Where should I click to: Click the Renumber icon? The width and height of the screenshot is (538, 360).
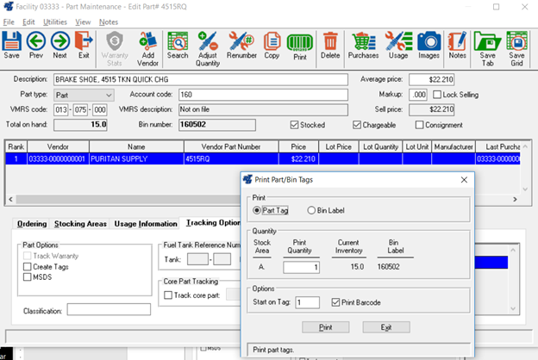coord(241,45)
